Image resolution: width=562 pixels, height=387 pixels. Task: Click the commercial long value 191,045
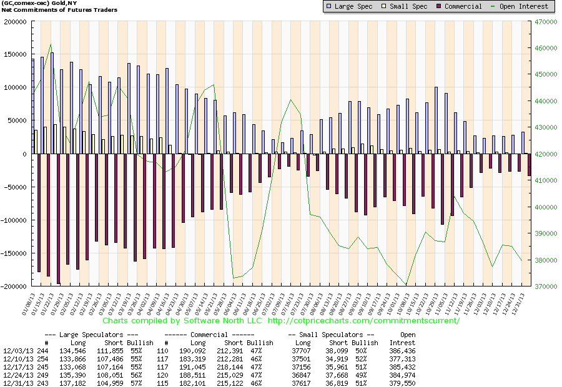(x=192, y=367)
